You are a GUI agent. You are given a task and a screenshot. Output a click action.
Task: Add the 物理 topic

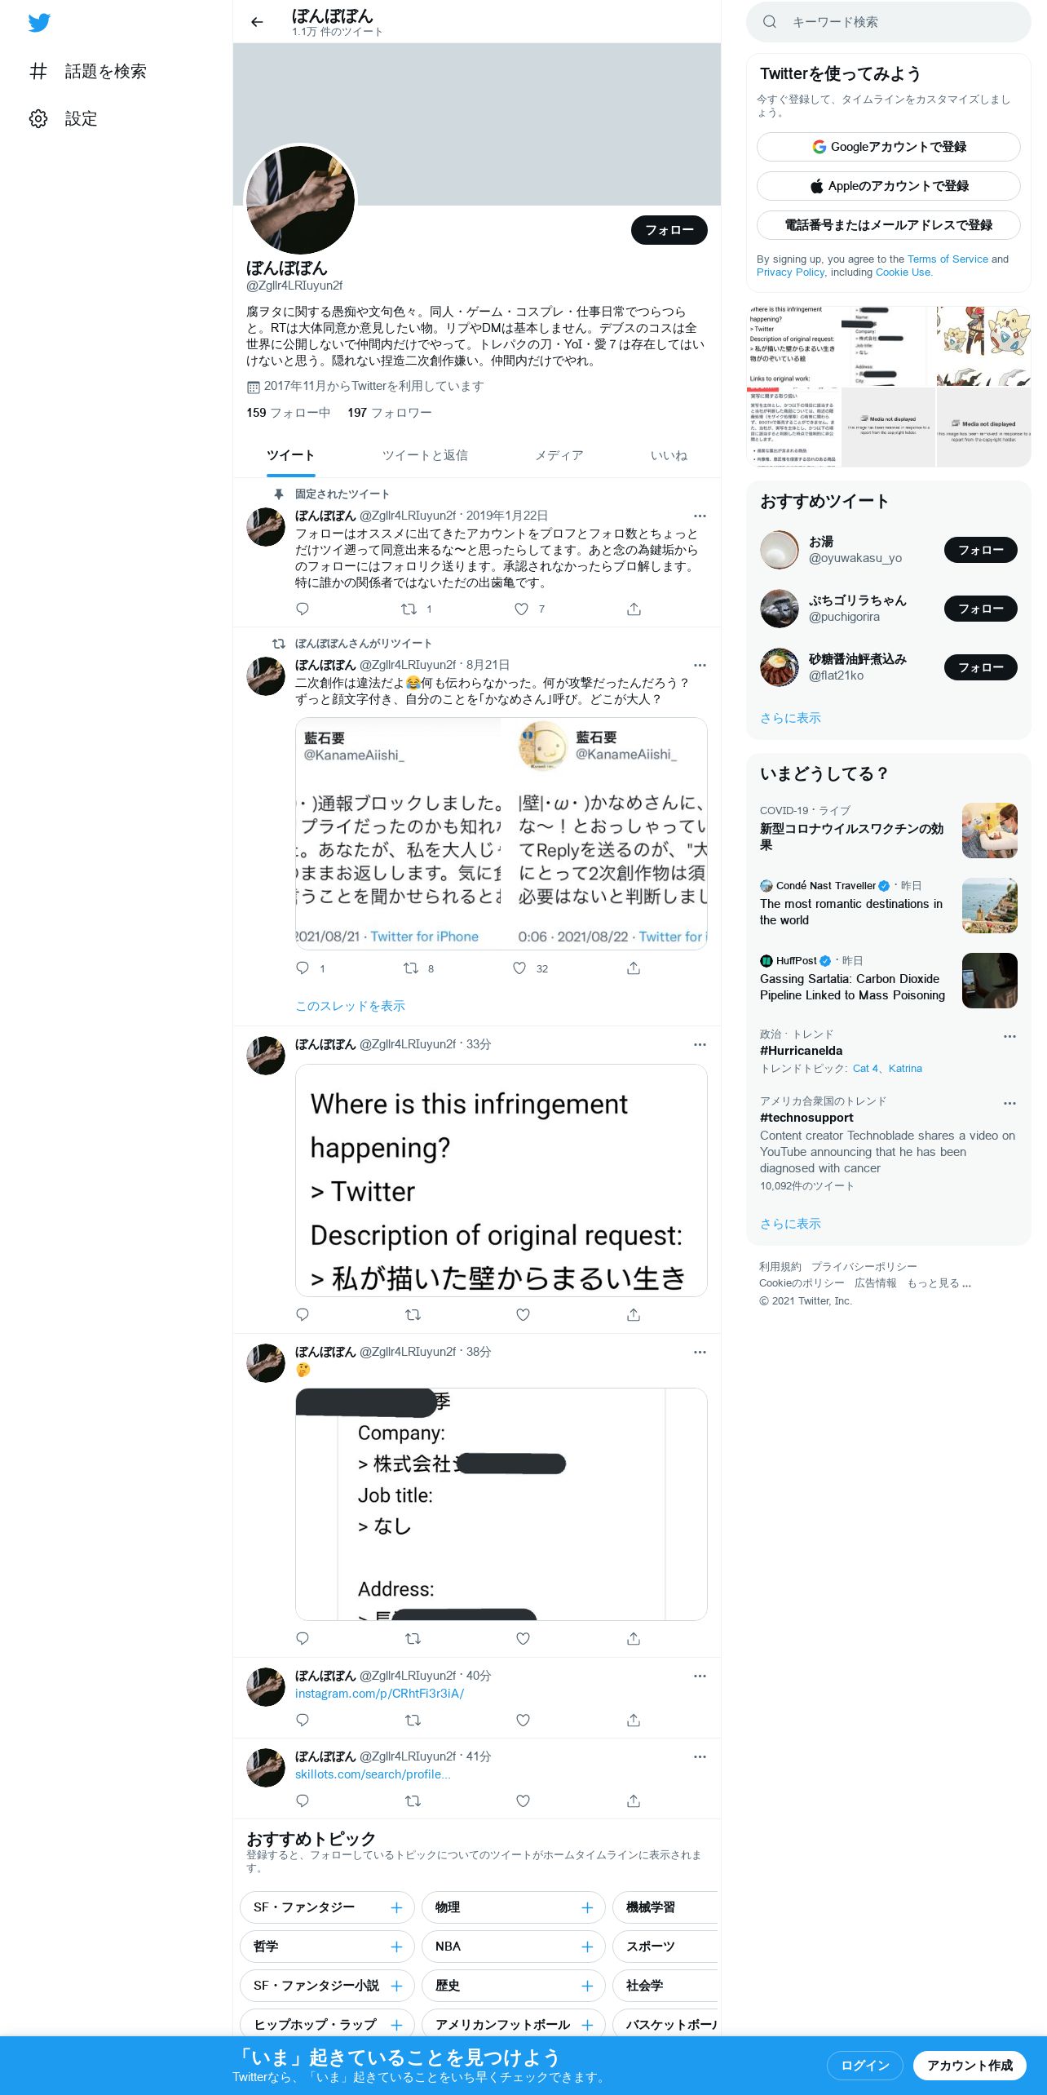point(587,1907)
